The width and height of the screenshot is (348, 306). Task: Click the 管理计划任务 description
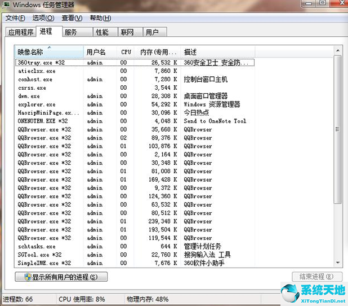(x=202, y=246)
